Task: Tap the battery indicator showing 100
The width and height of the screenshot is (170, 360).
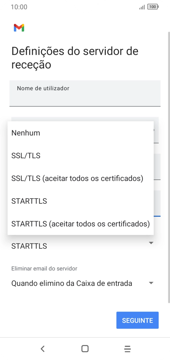Action: coord(153,6)
